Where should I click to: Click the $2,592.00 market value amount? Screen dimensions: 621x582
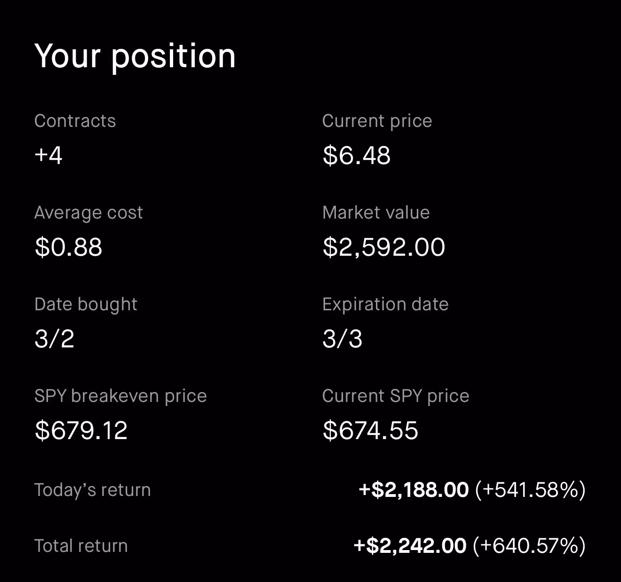pyautogui.click(x=383, y=247)
